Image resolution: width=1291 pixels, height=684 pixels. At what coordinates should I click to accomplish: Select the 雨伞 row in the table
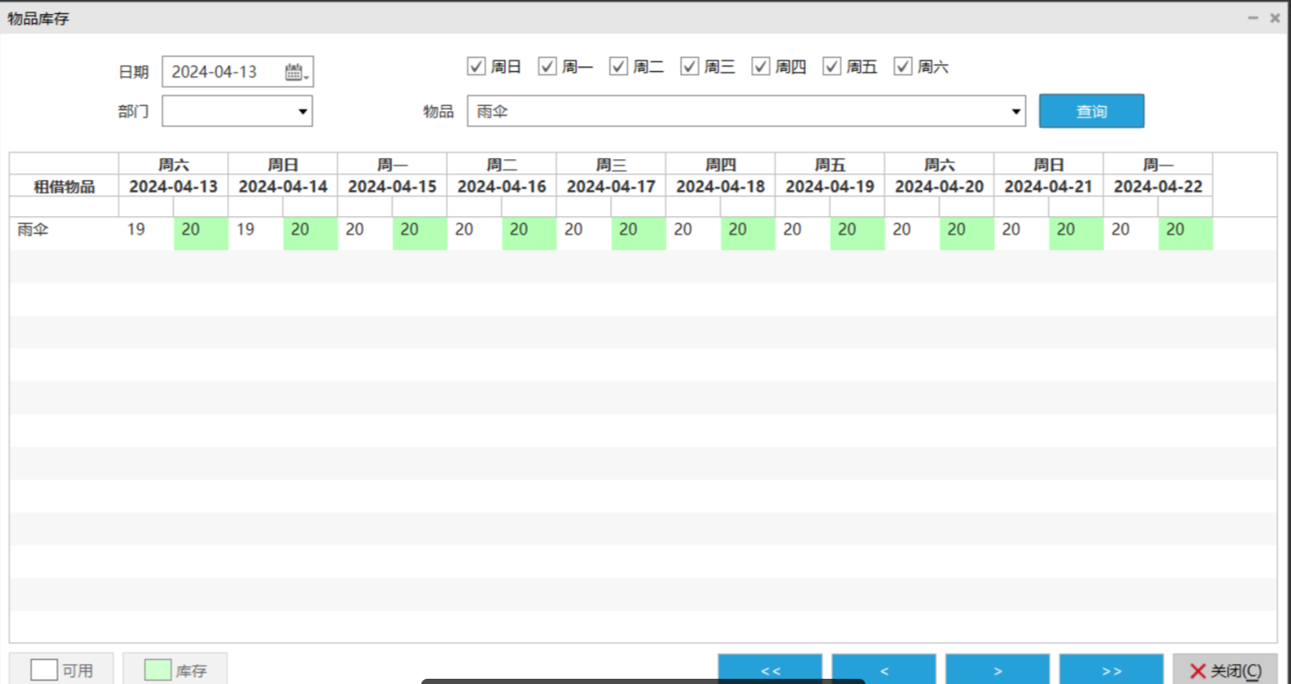click(x=33, y=230)
